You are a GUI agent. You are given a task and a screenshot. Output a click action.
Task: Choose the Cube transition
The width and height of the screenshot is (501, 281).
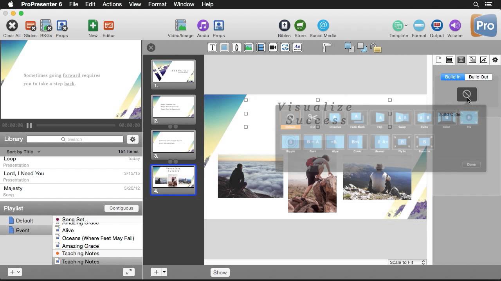(x=424, y=119)
